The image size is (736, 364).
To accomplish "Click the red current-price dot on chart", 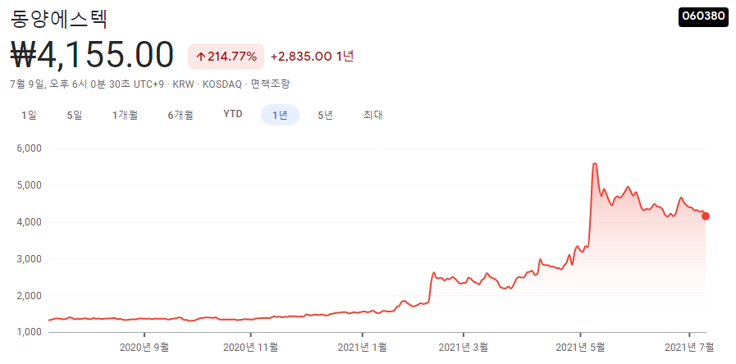I will [x=706, y=216].
